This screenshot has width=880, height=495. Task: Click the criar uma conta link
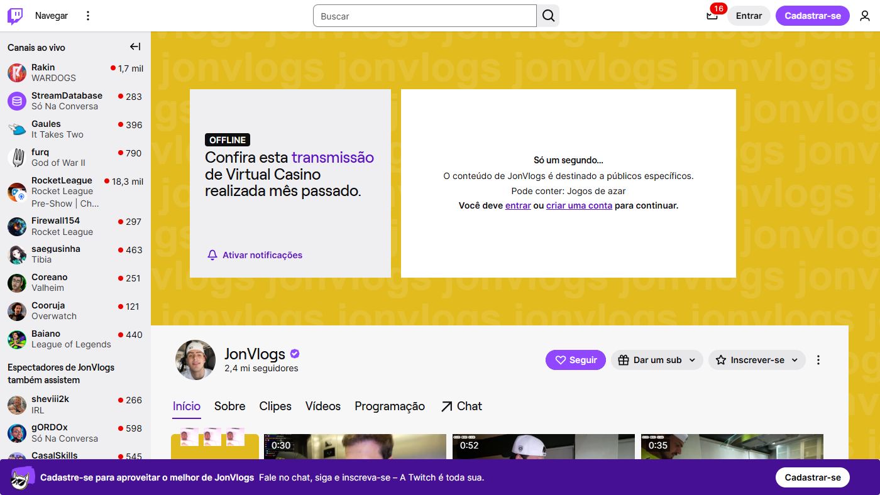tap(579, 205)
